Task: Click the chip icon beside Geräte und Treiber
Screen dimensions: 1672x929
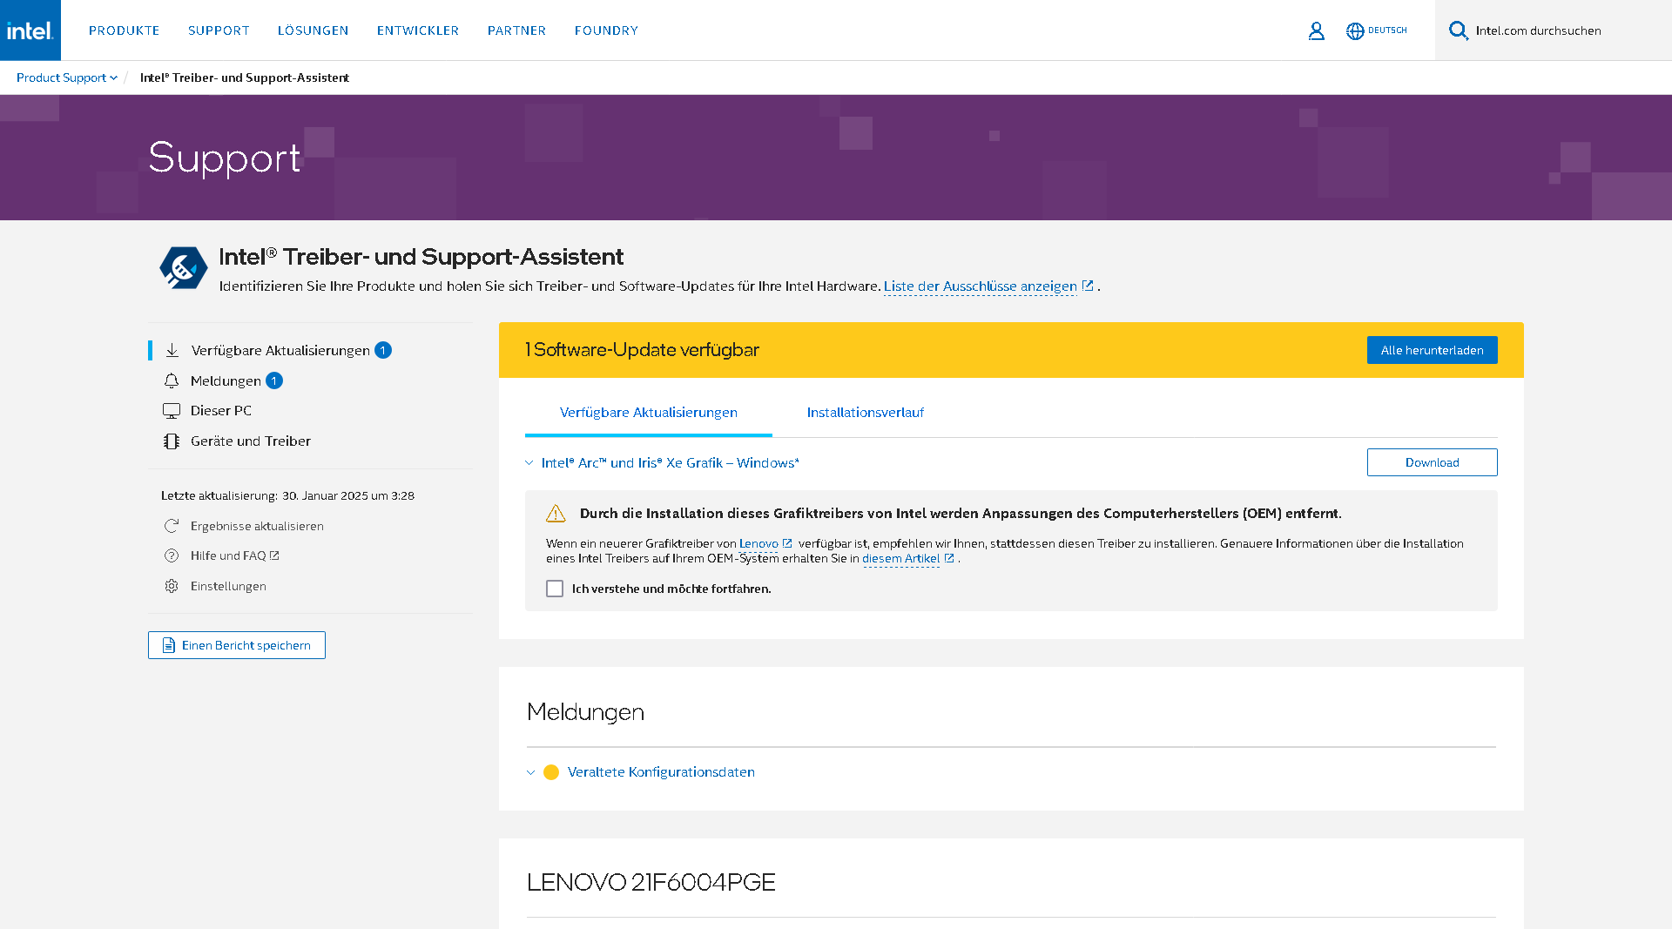Action: click(x=172, y=441)
